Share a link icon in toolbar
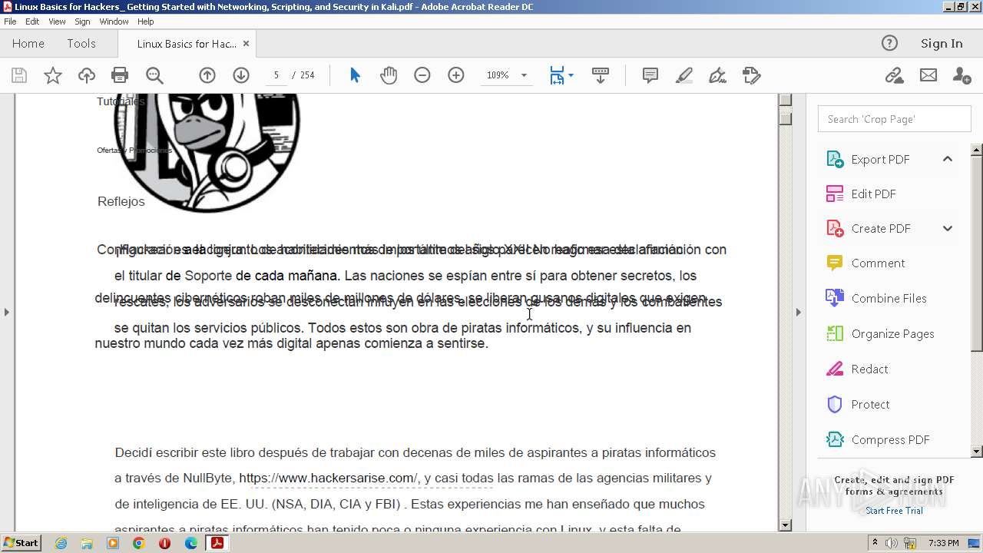This screenshot has width=983, height=553. click(x=894, y=75)
